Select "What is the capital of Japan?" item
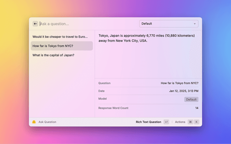Viewport: 231px width, 144px height. [53, 55]
